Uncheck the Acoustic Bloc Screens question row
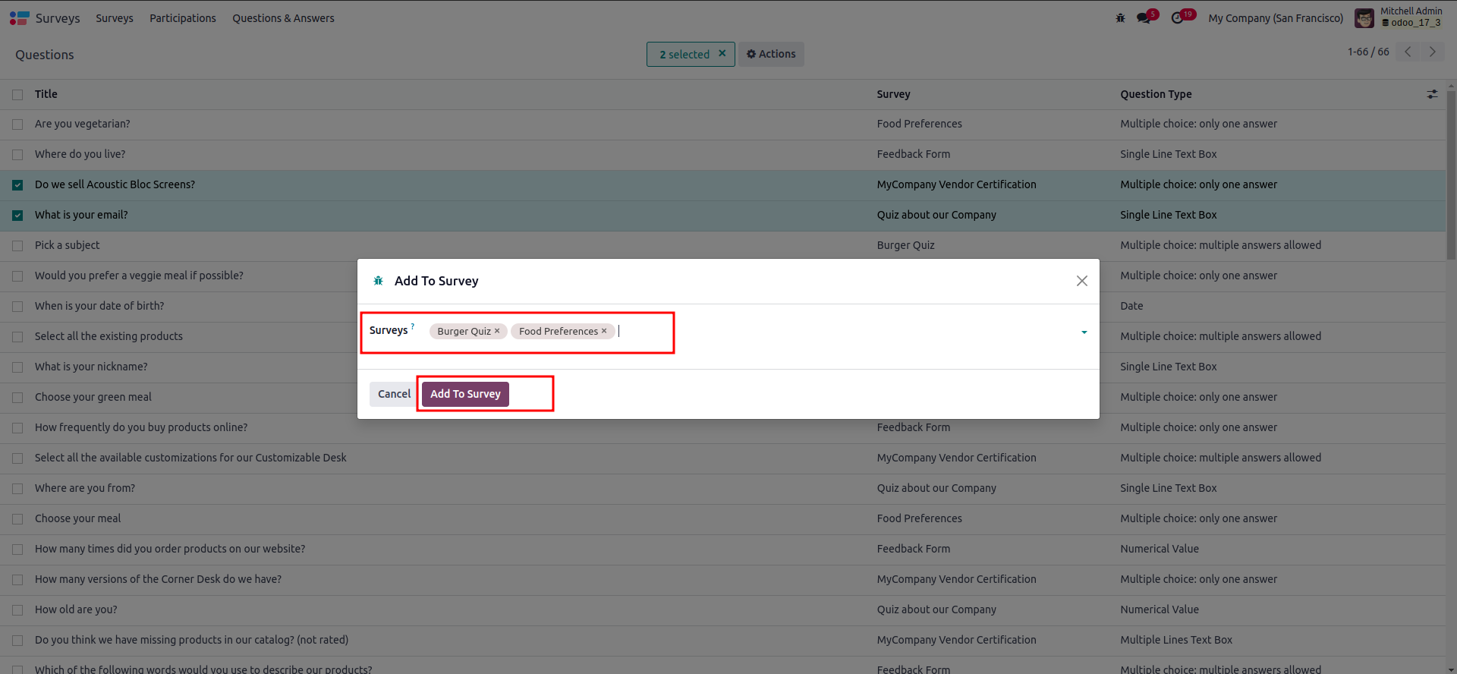 tap(17, 185)
